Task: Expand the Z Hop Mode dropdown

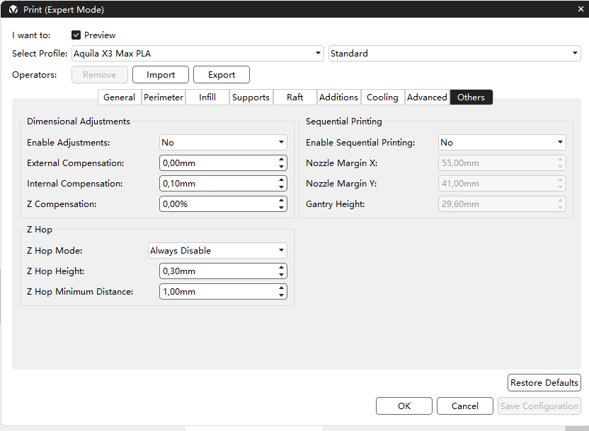Action: pos(217,251)
